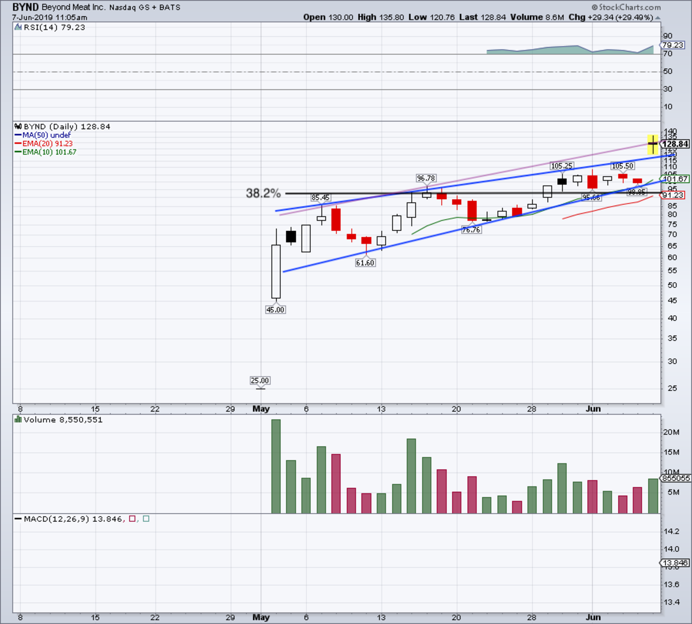Click the 128.84 last price tag on right axis
692x624 pixels.
coord(675,144)
